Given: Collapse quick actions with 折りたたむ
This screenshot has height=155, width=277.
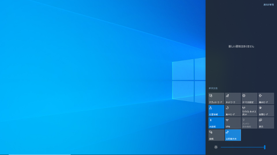Looking at the screenshot, I should [x=213, y=89].
